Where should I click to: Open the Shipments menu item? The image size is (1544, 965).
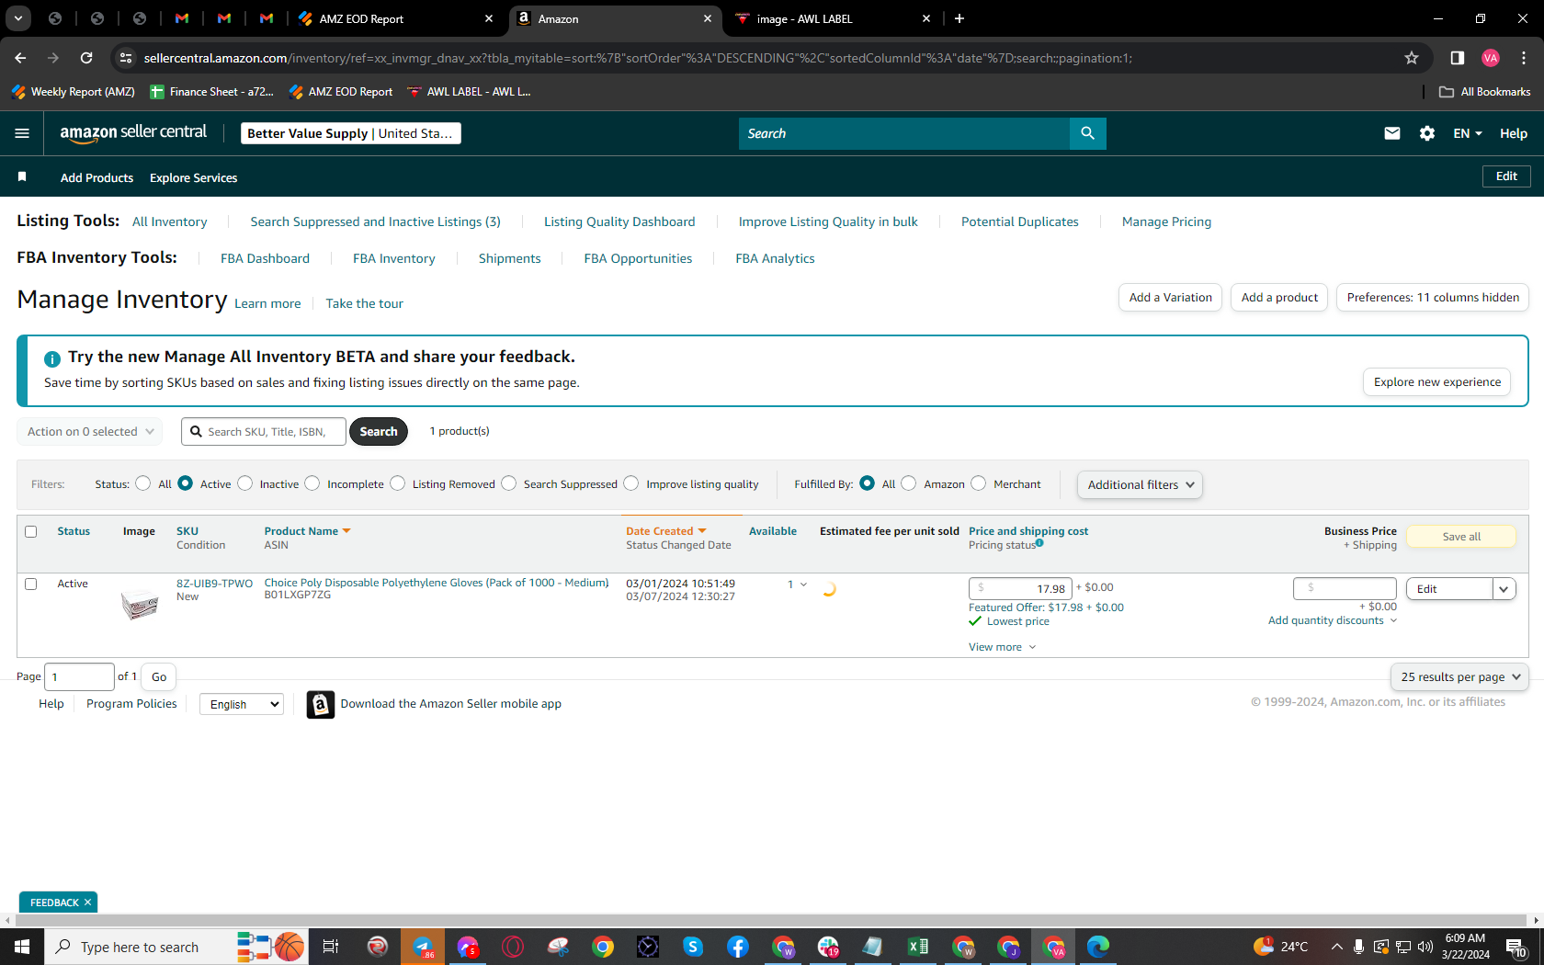tap(509, 258)
